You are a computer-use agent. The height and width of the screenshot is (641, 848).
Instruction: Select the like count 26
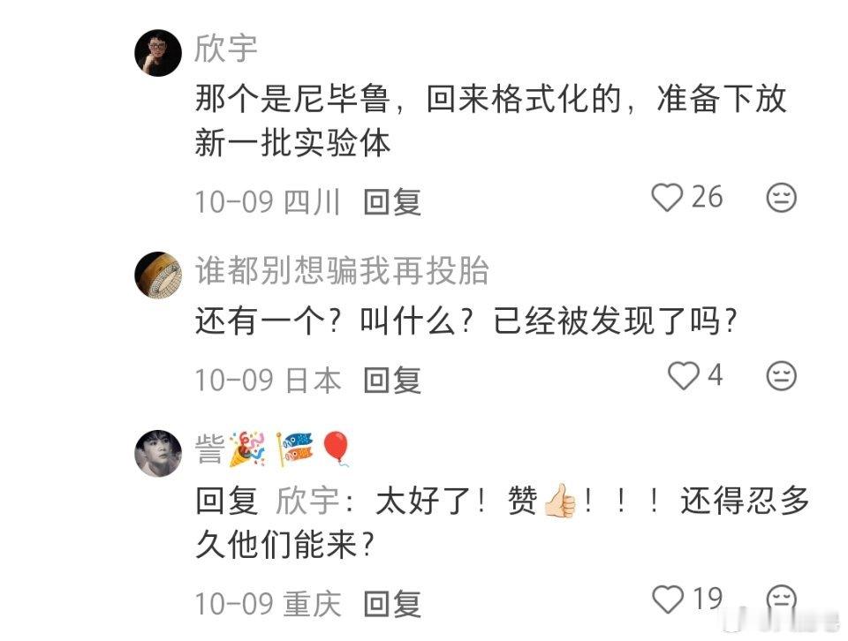pos(708,197)
